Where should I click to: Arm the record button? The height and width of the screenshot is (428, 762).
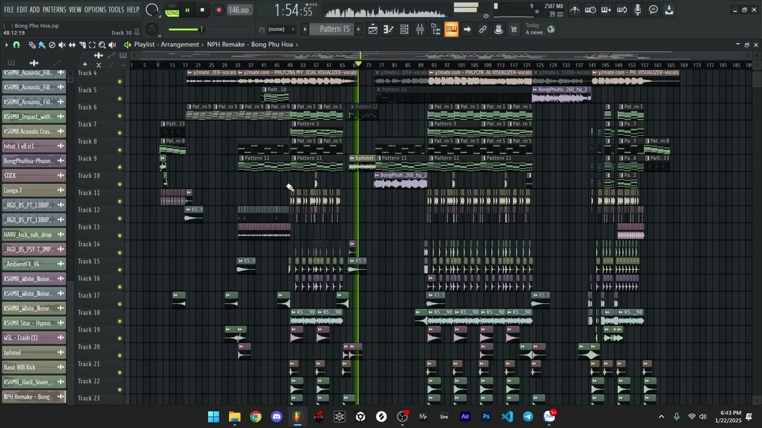pos(218,10)
